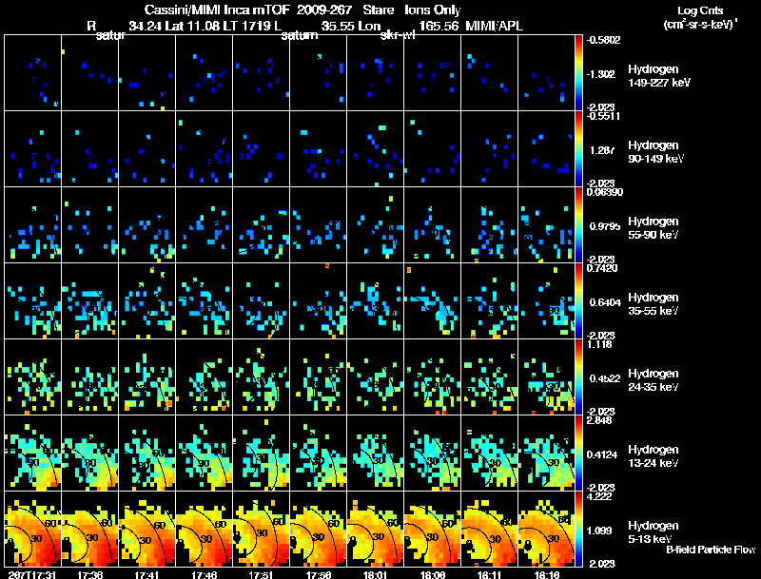Image resolution: width=761 pixels, height=579 pixels.
Task: Click the 1.118 color scale value
Action: 599,344
